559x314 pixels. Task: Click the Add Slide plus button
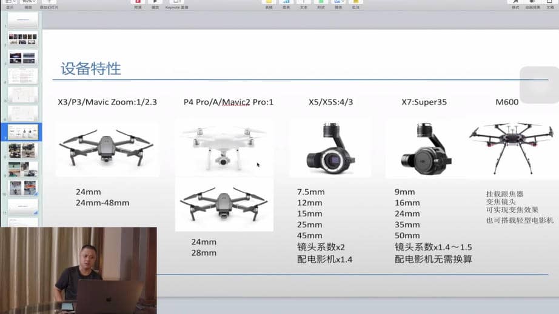pos(48,2)
